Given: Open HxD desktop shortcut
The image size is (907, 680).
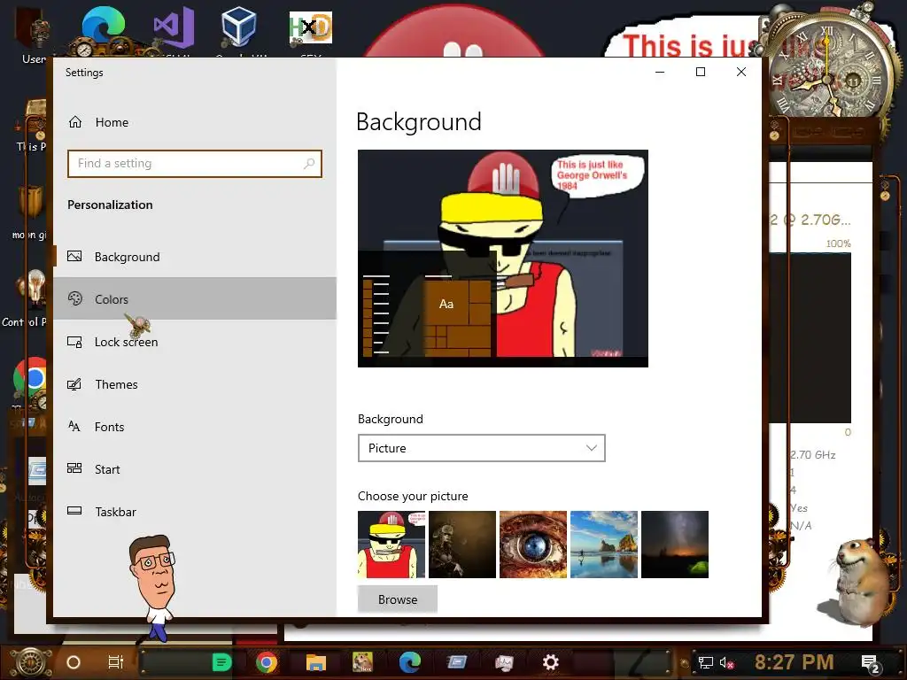Looking at the screenshot, I should point(311,32).
